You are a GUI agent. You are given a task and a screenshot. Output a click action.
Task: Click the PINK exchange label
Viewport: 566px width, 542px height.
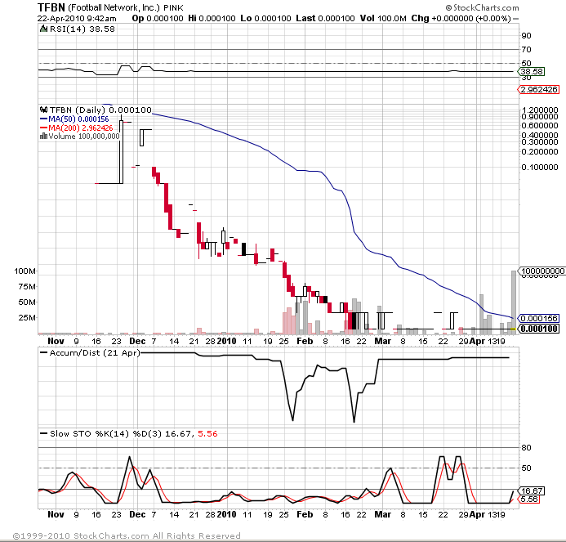point(173,8)
